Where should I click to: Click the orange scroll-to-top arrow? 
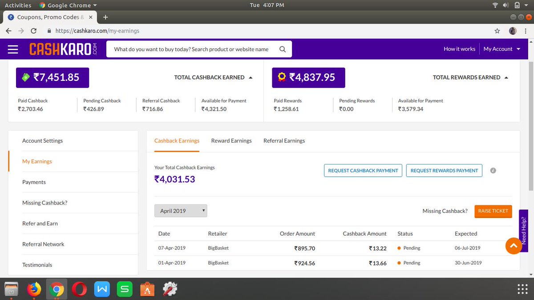(x=514, y=245)
